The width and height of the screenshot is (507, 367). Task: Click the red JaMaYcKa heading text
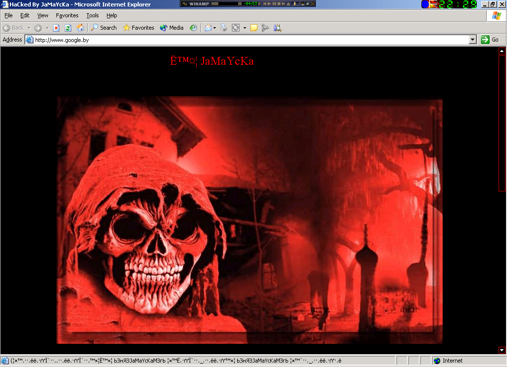[x=212, y=61]
